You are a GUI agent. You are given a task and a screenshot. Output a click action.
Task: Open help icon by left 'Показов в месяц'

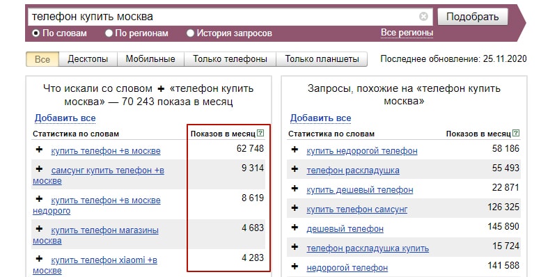point(260,134)
